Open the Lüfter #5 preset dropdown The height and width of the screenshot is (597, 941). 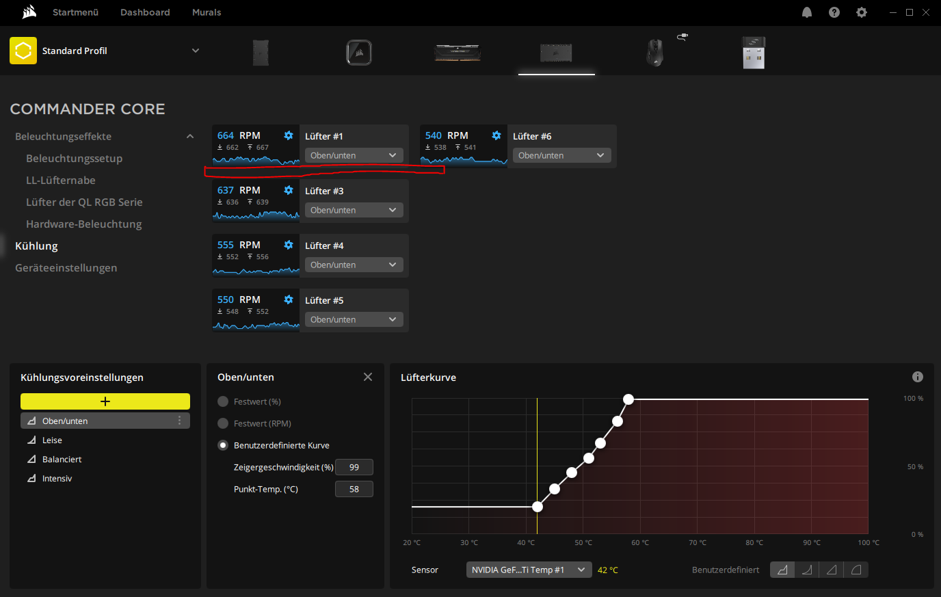(x=354, y=319)
